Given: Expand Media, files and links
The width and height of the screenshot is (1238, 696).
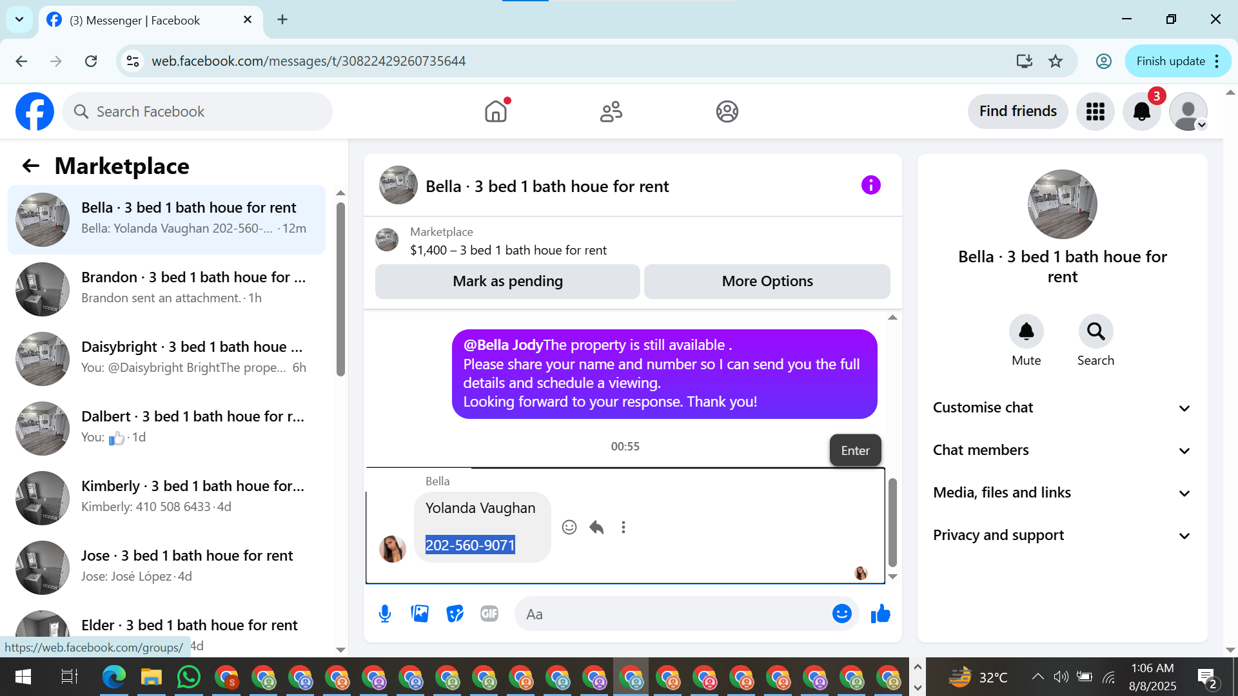Looking at the screenshot, I should [x=1062, y=493].
